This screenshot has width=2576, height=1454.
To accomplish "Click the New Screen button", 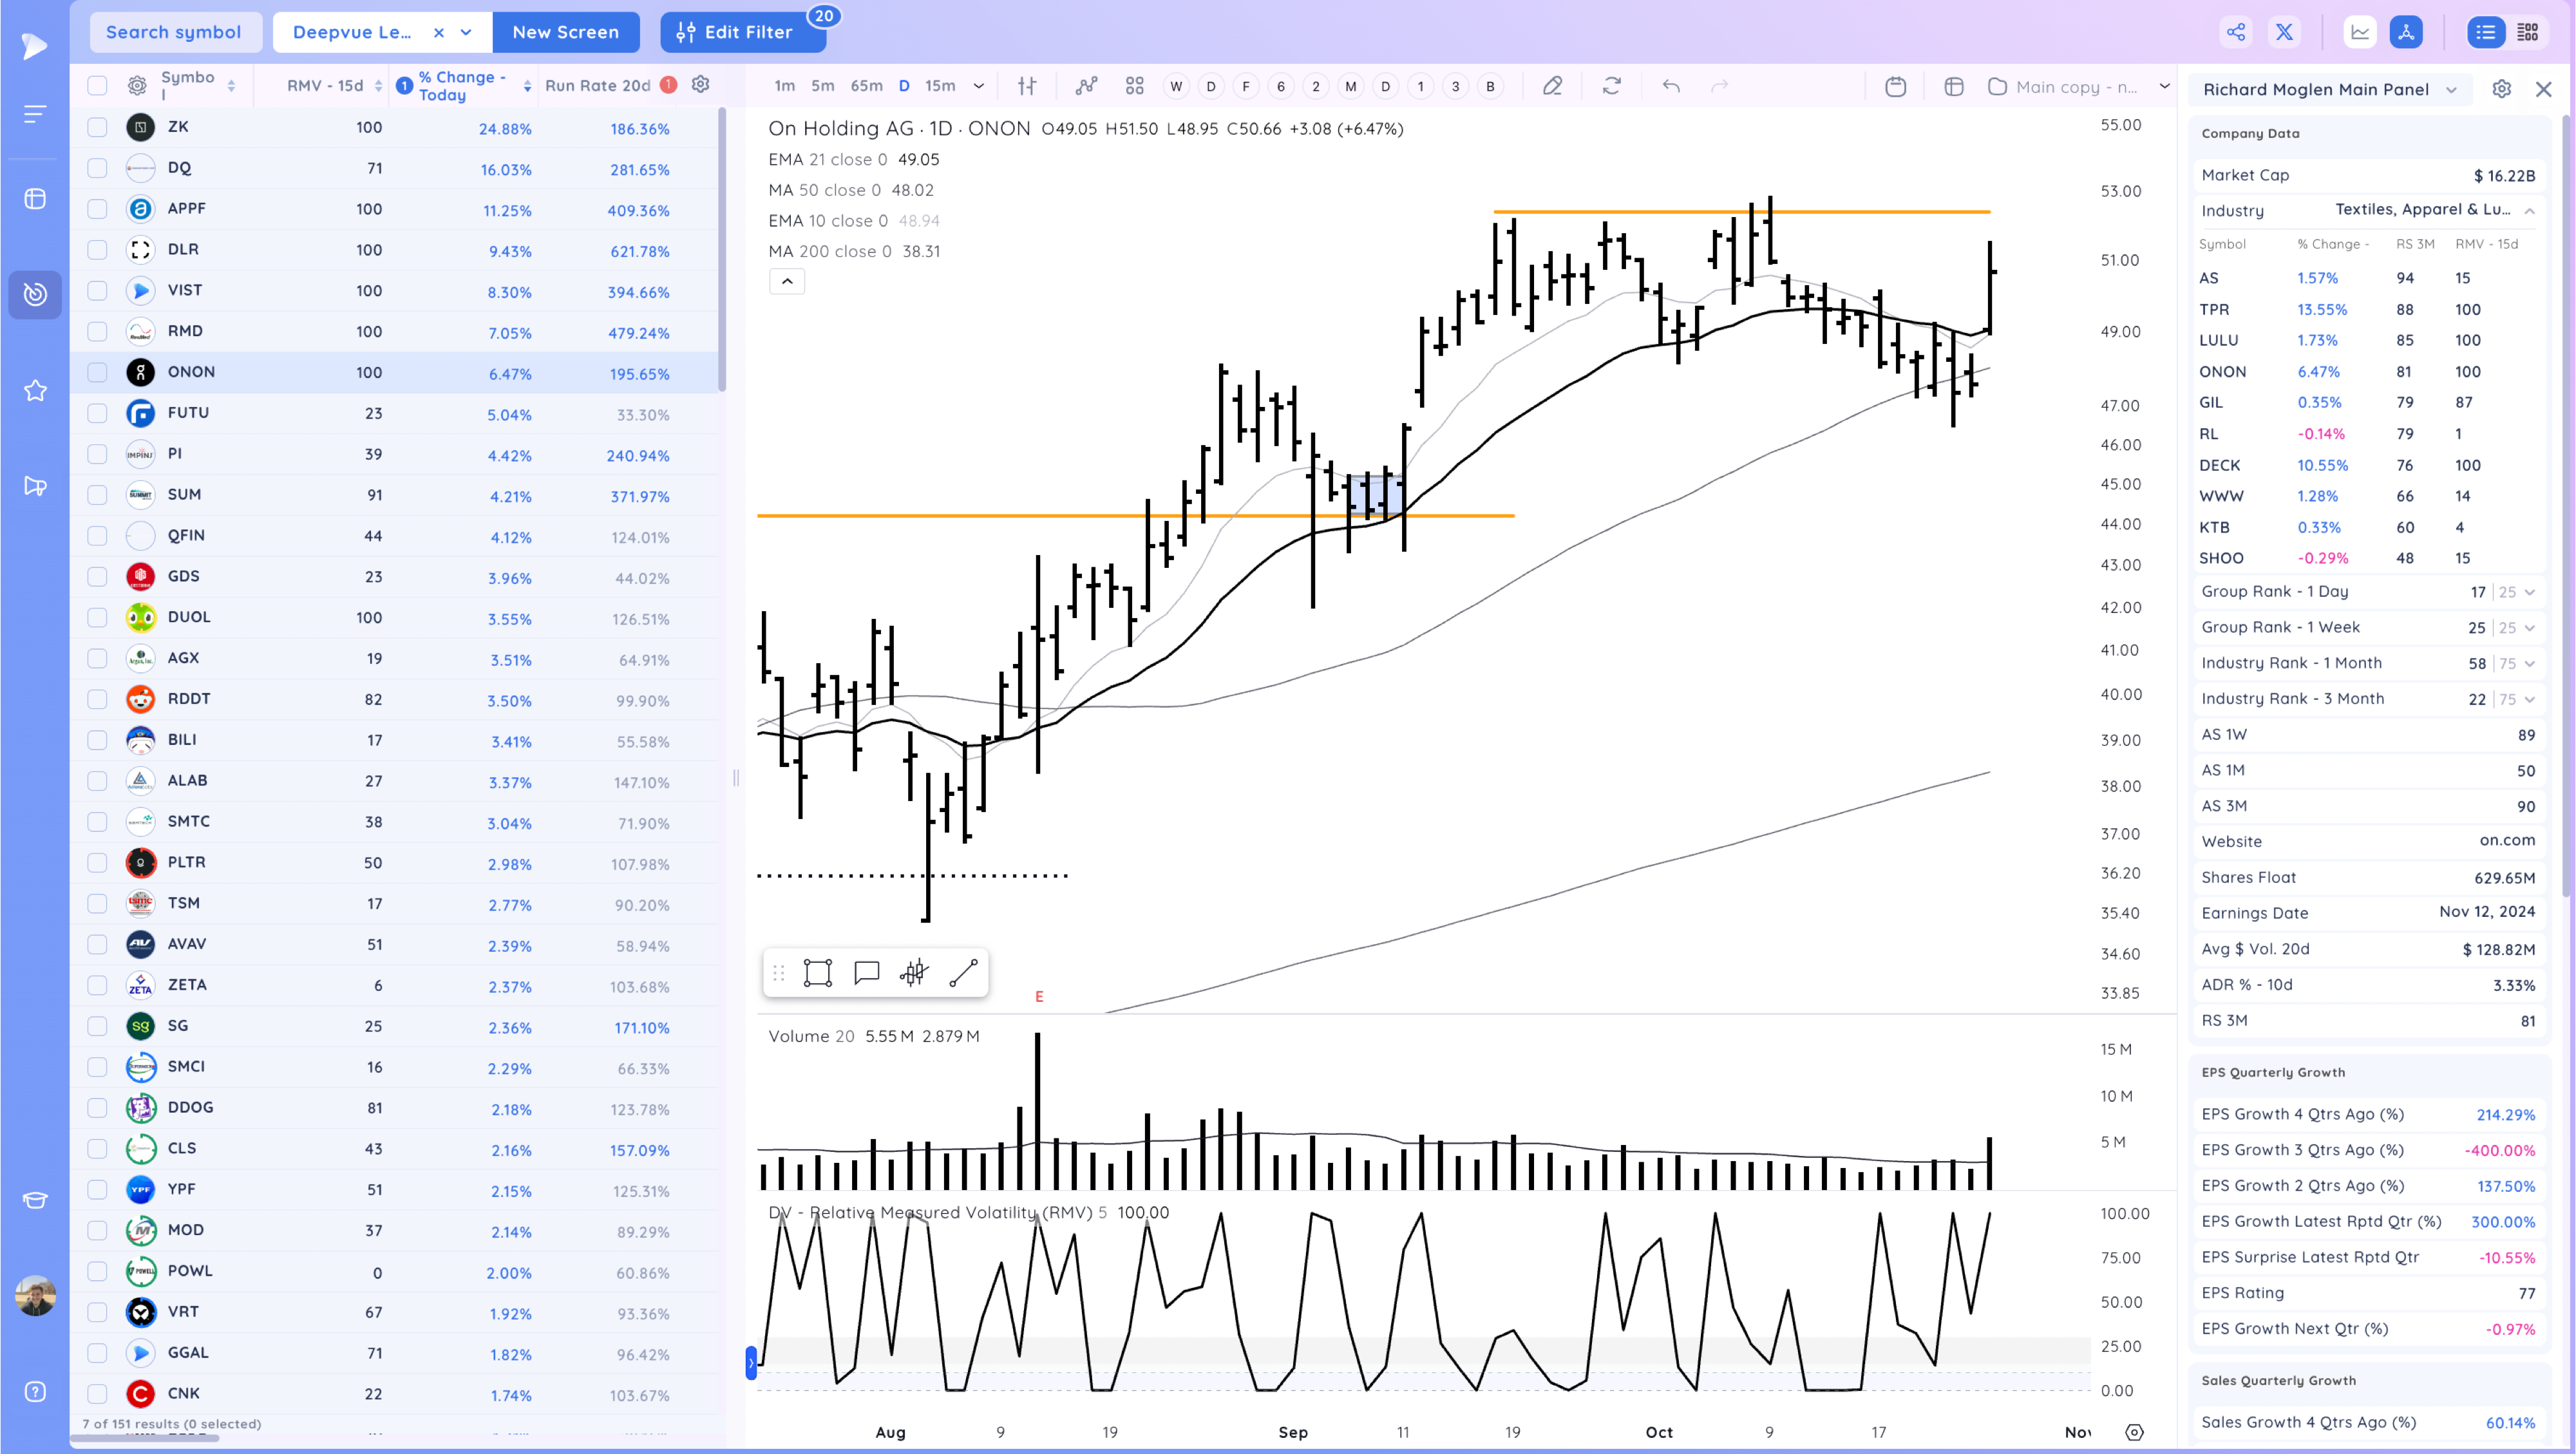I will click(565, 32).
